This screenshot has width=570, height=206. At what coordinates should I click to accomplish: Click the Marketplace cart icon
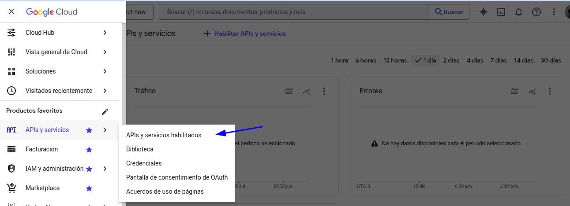tap(11, 188)
